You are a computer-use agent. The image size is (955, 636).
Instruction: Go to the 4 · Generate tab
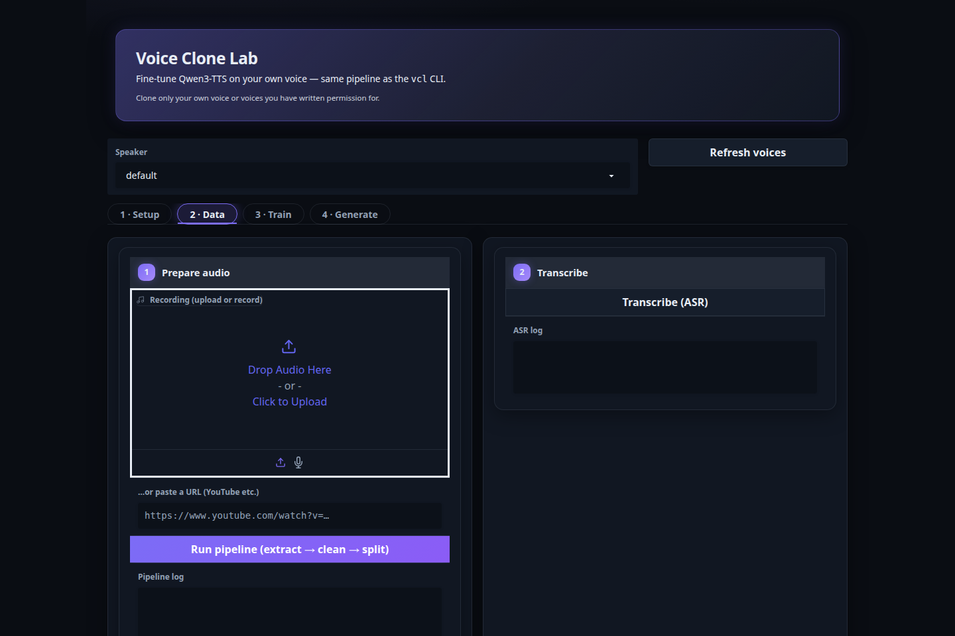click(350, 215)
